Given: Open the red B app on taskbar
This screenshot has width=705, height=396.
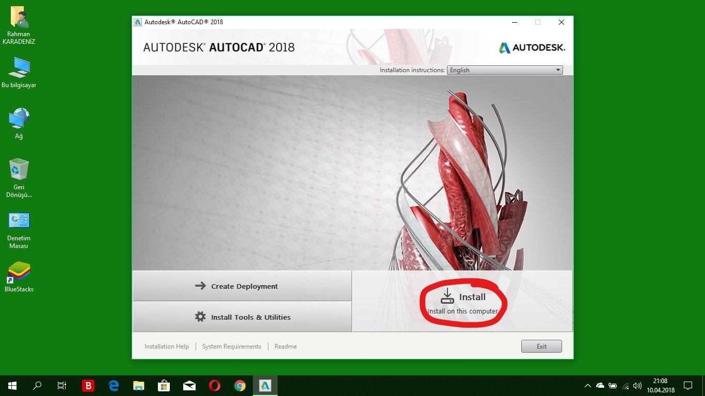Looking at the screenshot, I should coord(88,386).
